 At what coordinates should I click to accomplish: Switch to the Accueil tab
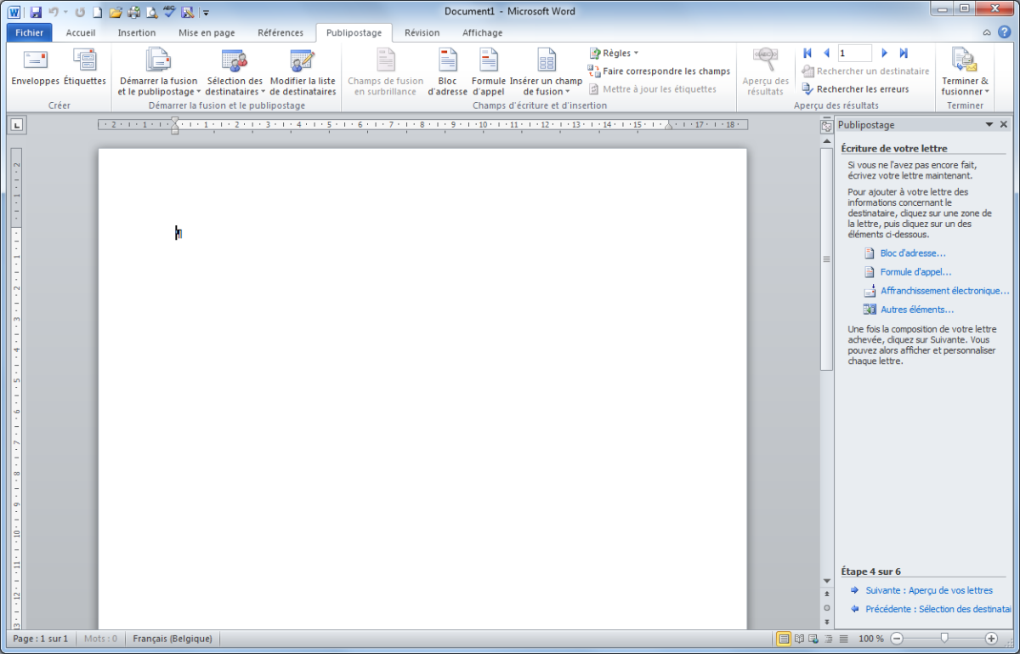pyautogui.click(x=81, y=32)
